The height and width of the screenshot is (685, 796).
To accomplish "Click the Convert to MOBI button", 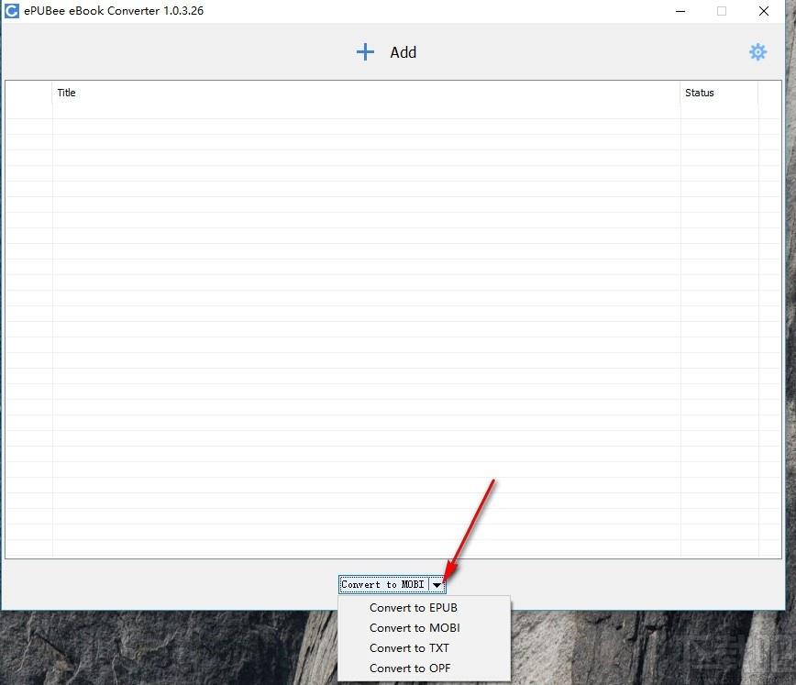I will (383, 584).
